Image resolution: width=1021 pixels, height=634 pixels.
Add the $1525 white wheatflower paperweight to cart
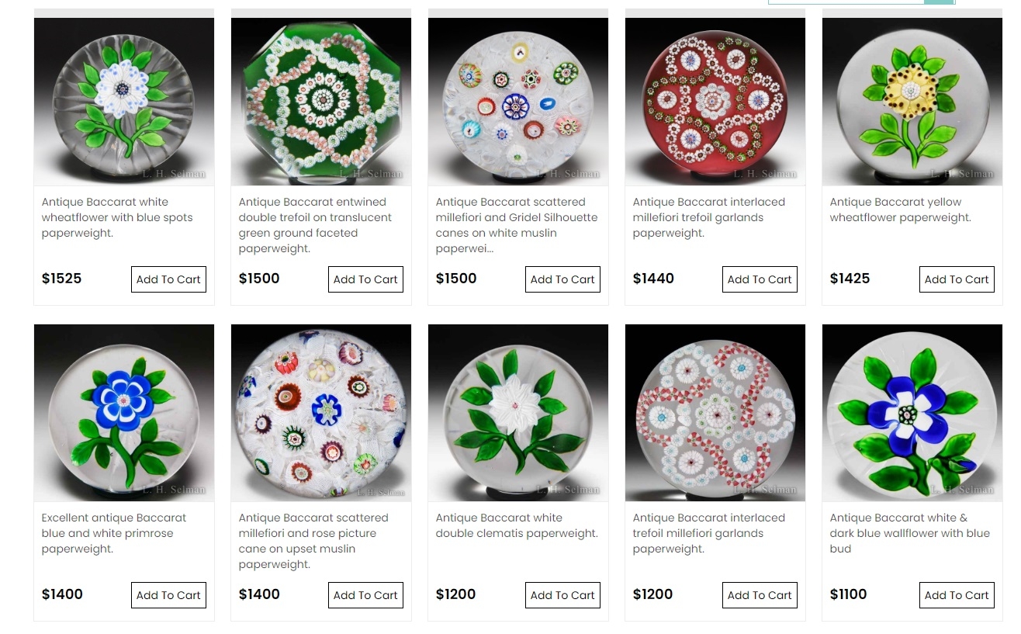pyautogui.click(x=168, y=279)
